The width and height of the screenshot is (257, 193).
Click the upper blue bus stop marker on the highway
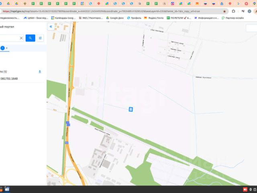click(68, 123)
